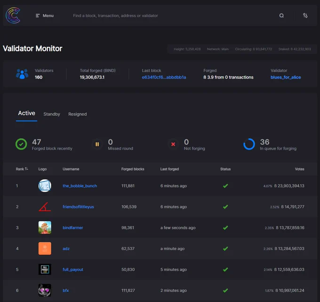Open full_payout validator profile
This screenshot has width=320, height=302.
pos(73,270)
